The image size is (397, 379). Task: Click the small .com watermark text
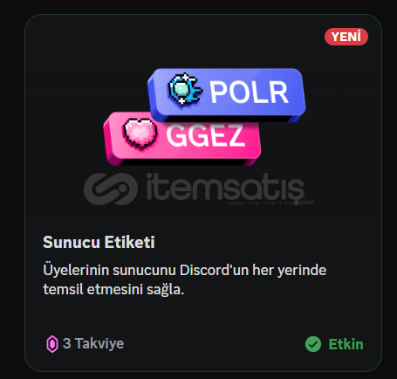(305, 203)
